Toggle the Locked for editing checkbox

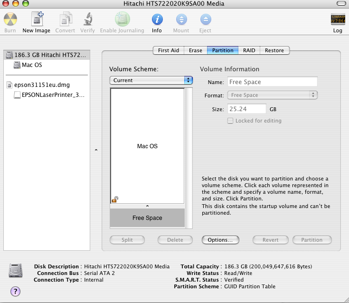click(230, 121)
